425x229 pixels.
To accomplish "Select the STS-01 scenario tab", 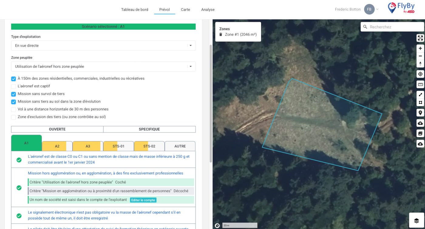I will [118, 146].
